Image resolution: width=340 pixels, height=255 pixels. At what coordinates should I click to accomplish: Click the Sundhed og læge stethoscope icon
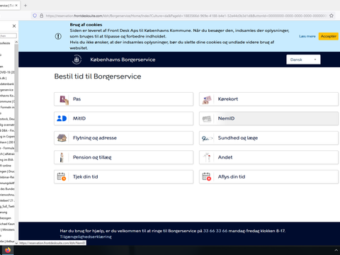pyautogui.click(x=207, y=138)
